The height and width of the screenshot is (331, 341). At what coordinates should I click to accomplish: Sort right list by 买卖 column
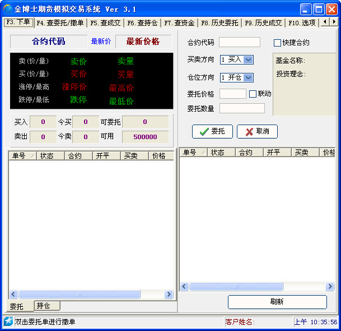pyautogui.click(x=305, y=152)
